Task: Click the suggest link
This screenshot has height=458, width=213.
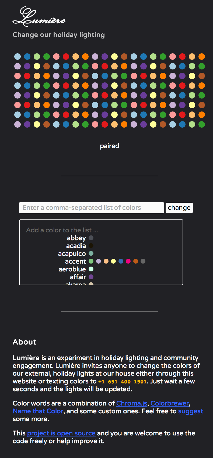Action: pos(191,411)
